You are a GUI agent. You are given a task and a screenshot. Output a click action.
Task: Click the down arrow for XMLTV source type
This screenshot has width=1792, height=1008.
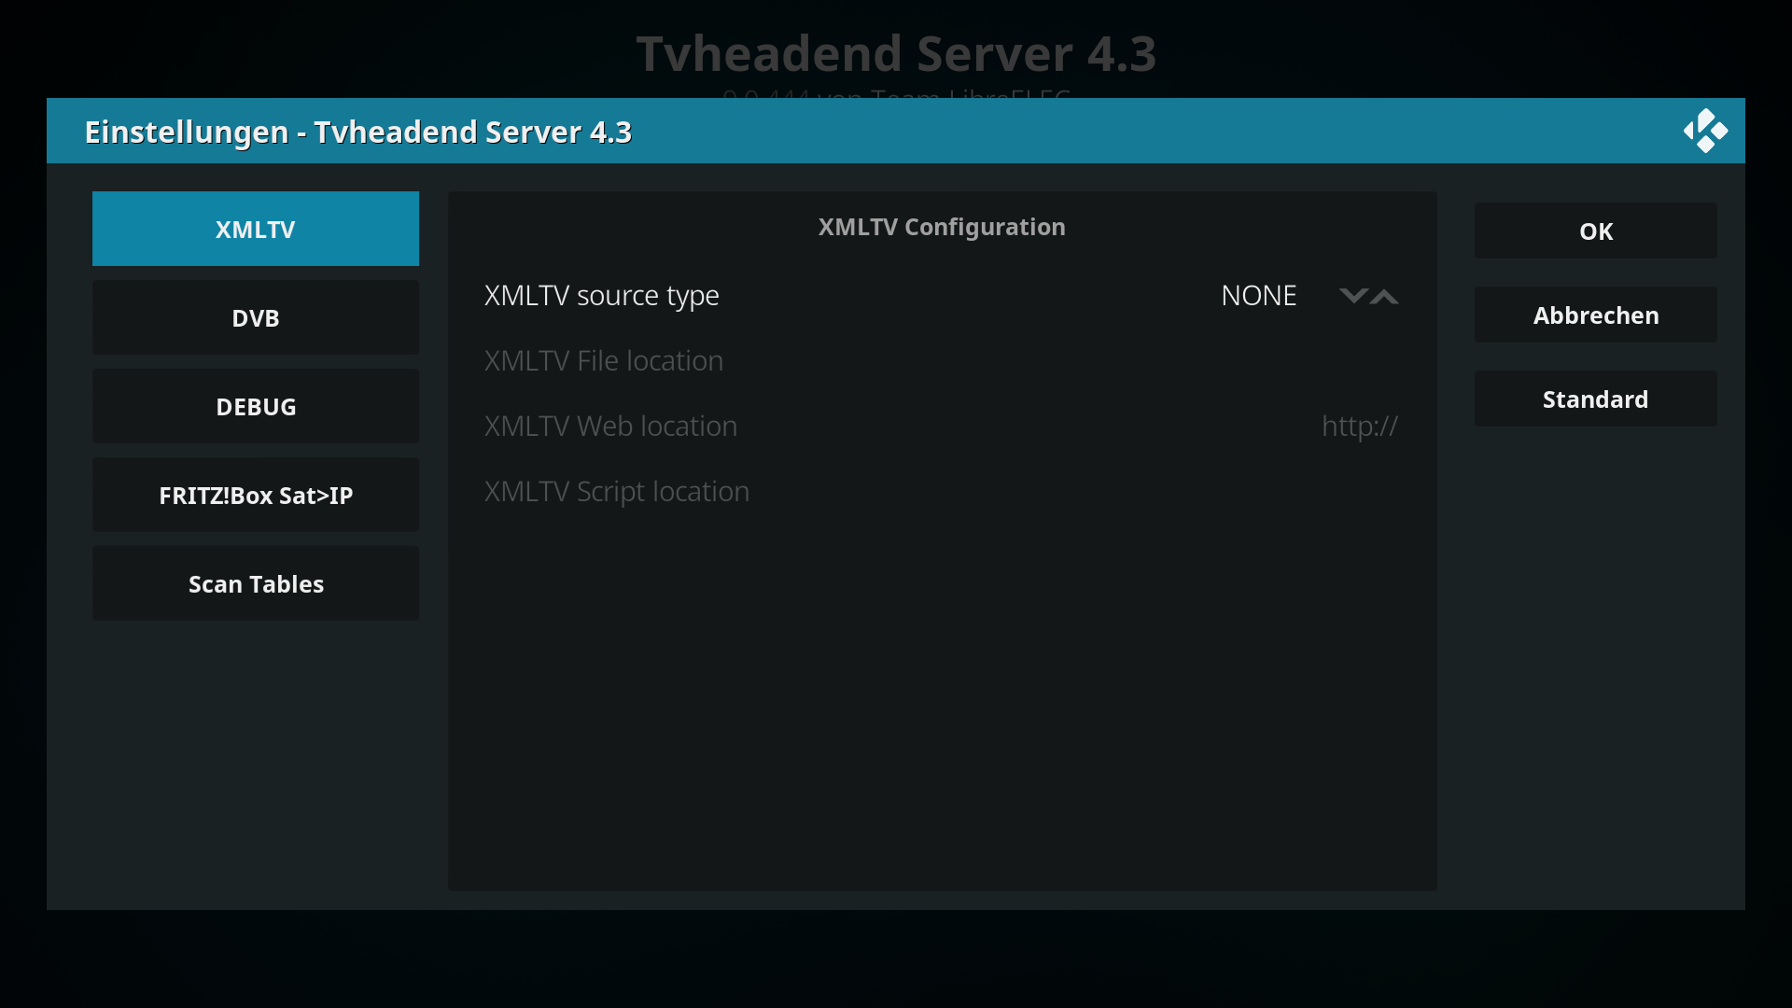click(1353, 296)
